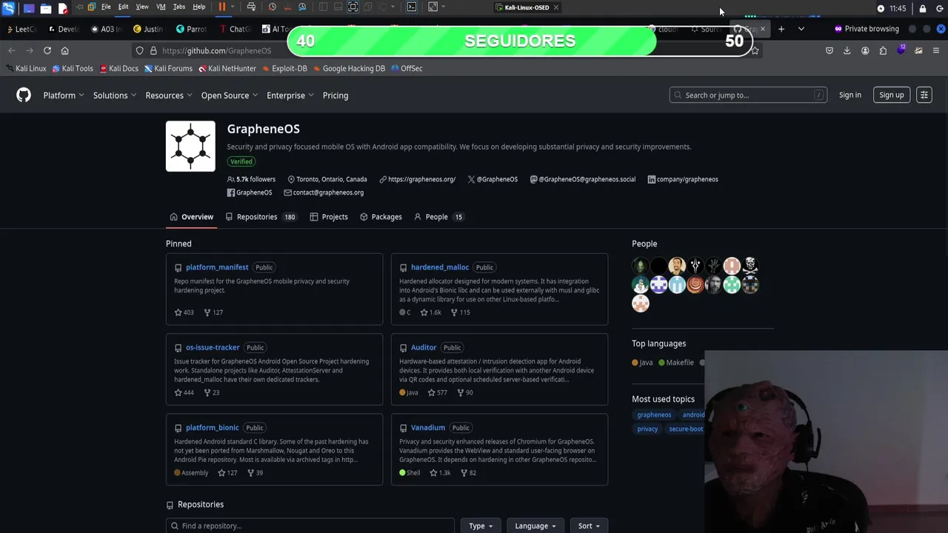The image size is (948, 533).
Task: Expand the Platform navigation menu
Action: (64, 95)
